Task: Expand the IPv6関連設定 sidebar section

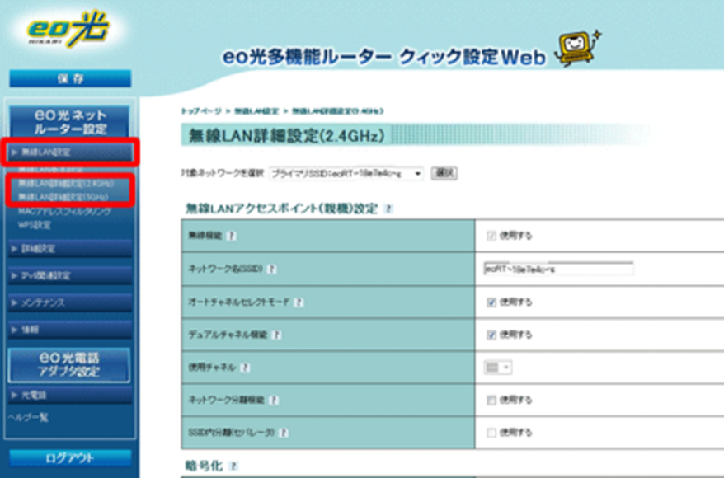Action: pyautogui.click(x=70, y=276)
